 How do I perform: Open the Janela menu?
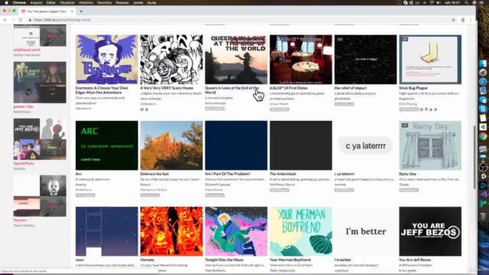click(x=138, y=2)
